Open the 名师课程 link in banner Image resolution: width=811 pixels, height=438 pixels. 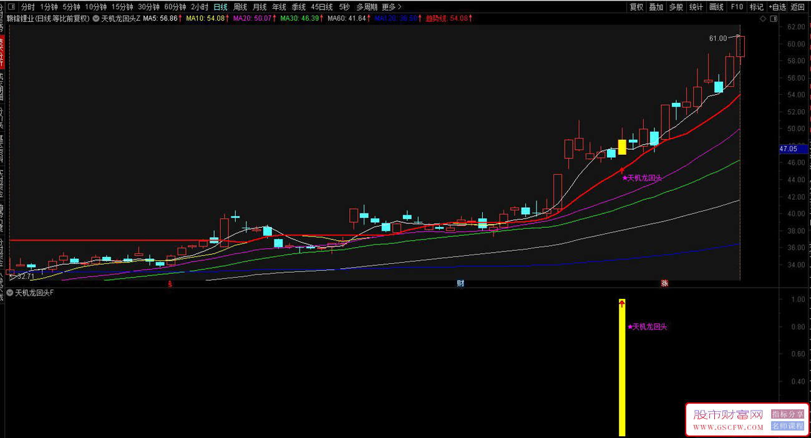(x=788, y=426)
